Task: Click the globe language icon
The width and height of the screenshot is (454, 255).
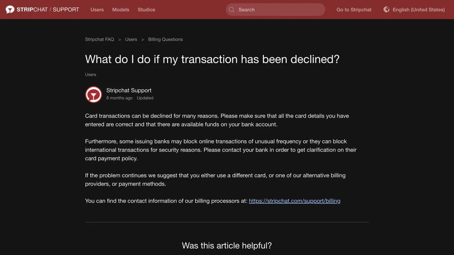Action: (x=387, y=10)
